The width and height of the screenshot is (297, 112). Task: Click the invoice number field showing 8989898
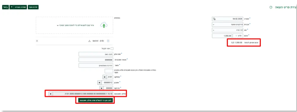point(96,60)
